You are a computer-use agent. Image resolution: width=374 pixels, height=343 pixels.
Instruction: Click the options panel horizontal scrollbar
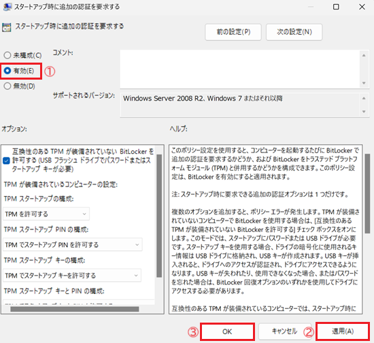[x=75, y=309]
